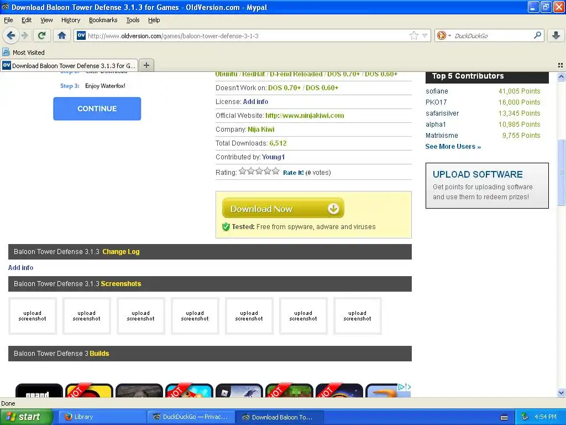Click the vertical scrollbar down arrow
566x425 pixels.
tap(562, 392)
